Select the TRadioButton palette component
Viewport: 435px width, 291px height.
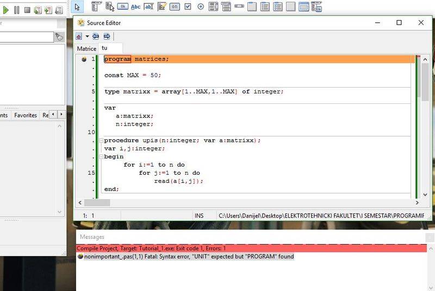[201, 7]
